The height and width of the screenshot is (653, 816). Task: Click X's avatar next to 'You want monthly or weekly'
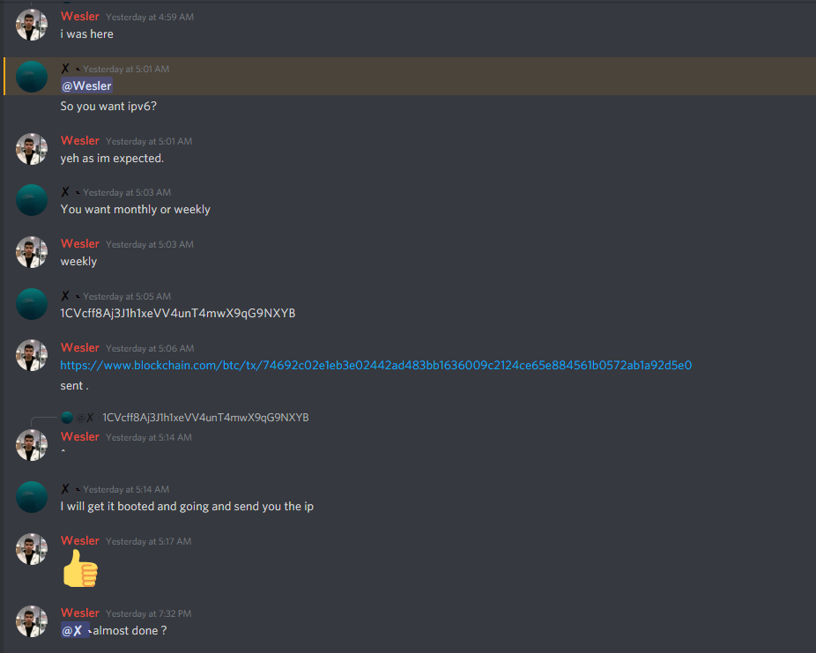(32, 200)
